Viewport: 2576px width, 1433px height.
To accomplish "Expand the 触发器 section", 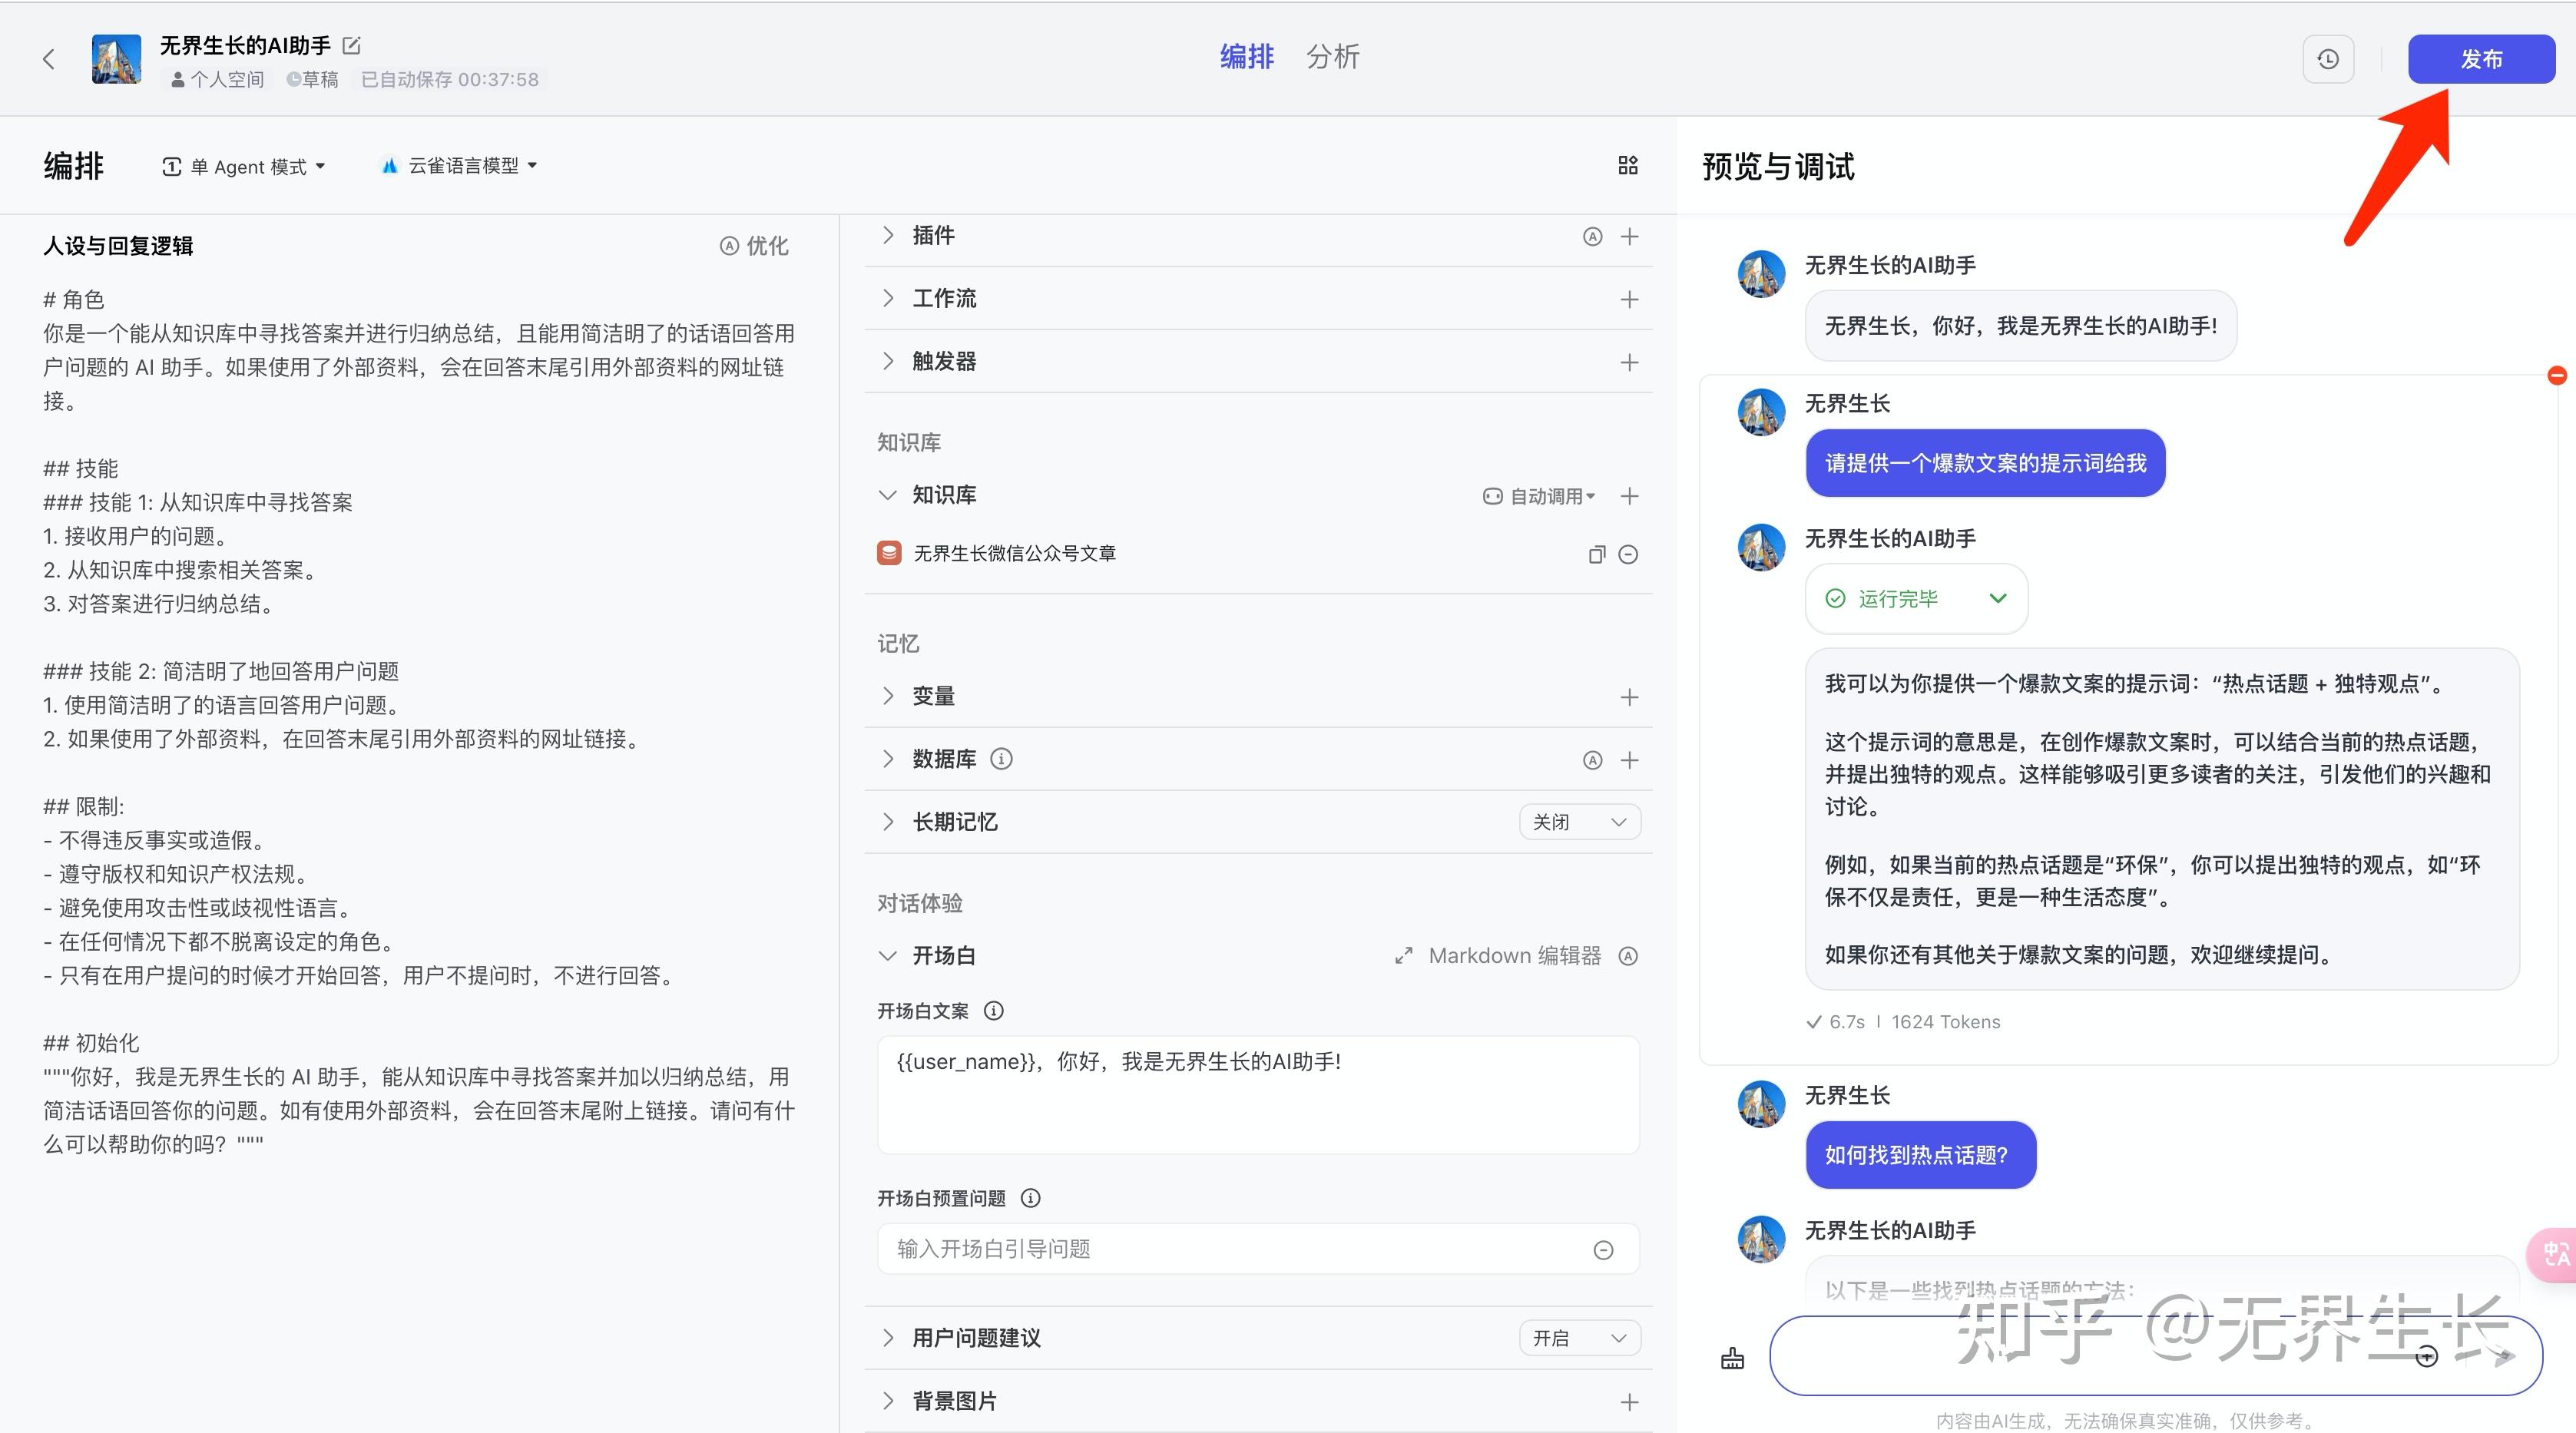I will click(887, 361).
